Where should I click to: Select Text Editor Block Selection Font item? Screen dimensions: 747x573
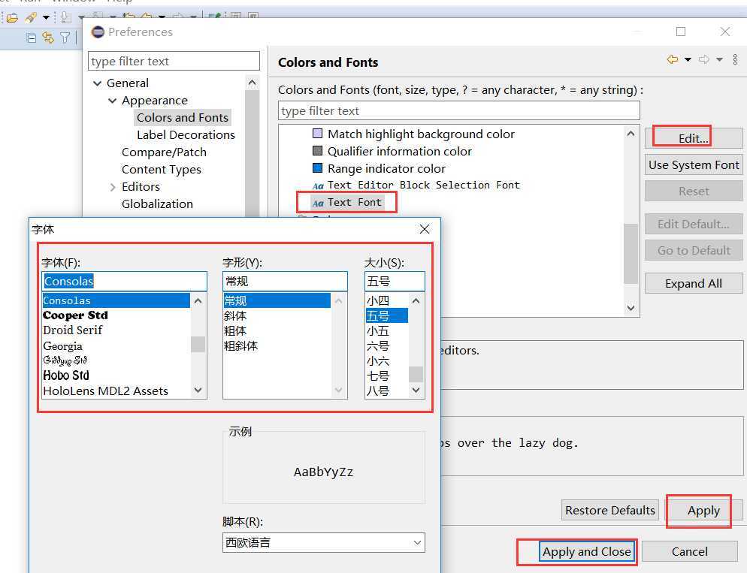pos(424,185)
